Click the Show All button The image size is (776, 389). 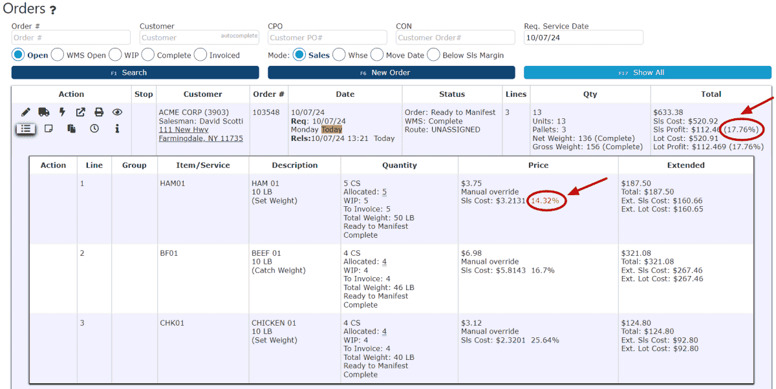[x=647, y=72]
